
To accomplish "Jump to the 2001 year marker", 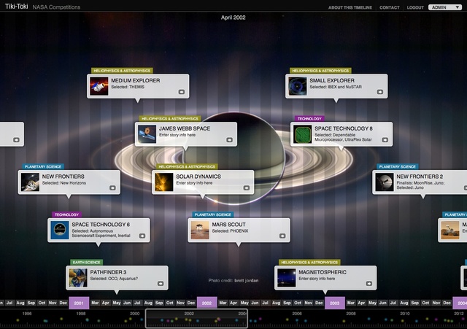I will click(x=79, y=303).
